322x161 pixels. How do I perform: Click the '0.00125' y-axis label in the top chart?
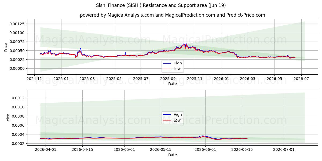pos(17,24)
